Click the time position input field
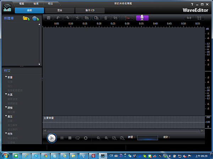Viewport: 213px width, 159px height. pyautogui.click(x=148, y=138)
